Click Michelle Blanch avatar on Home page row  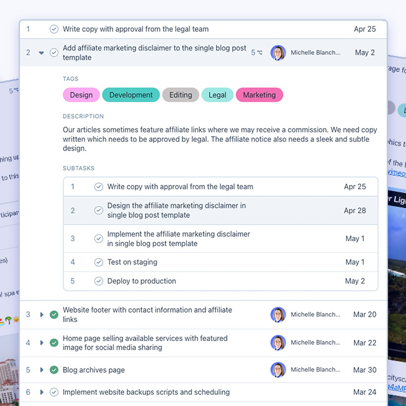tap(278, 342)
